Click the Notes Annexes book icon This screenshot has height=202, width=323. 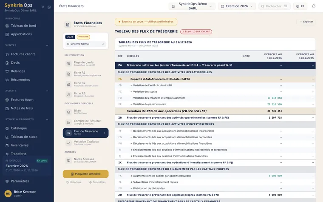[68, 160]
